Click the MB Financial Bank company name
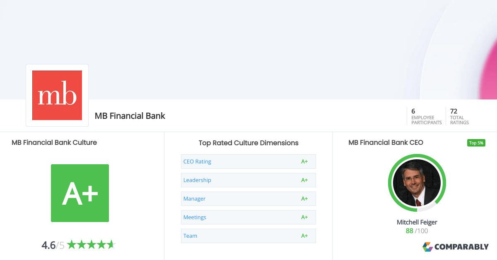 pyautogui.click(x=130, y=116)
